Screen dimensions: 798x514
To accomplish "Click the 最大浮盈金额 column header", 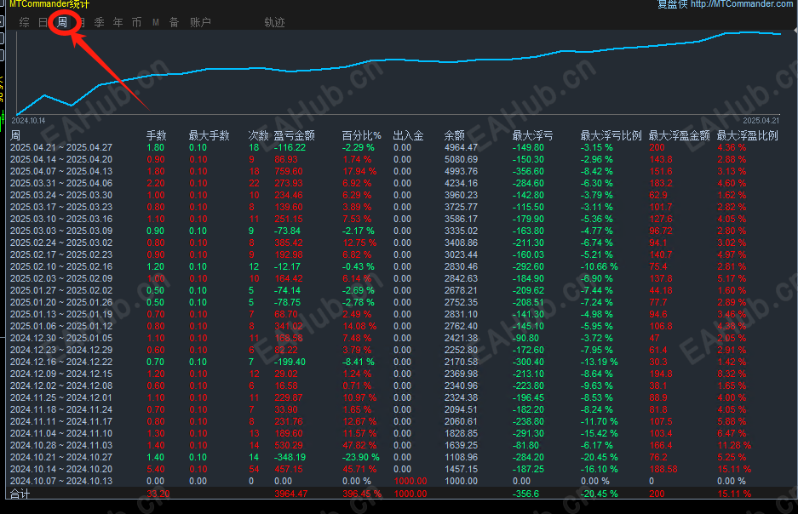I will coord(680,136).
